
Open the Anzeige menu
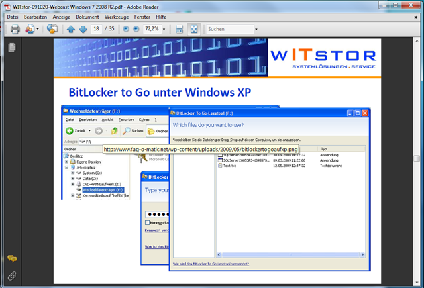click(x=62, y=17)
